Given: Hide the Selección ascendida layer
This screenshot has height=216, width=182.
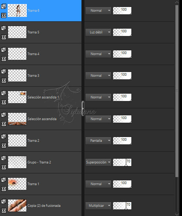Looking at the screenshot, I should point(4,124).
